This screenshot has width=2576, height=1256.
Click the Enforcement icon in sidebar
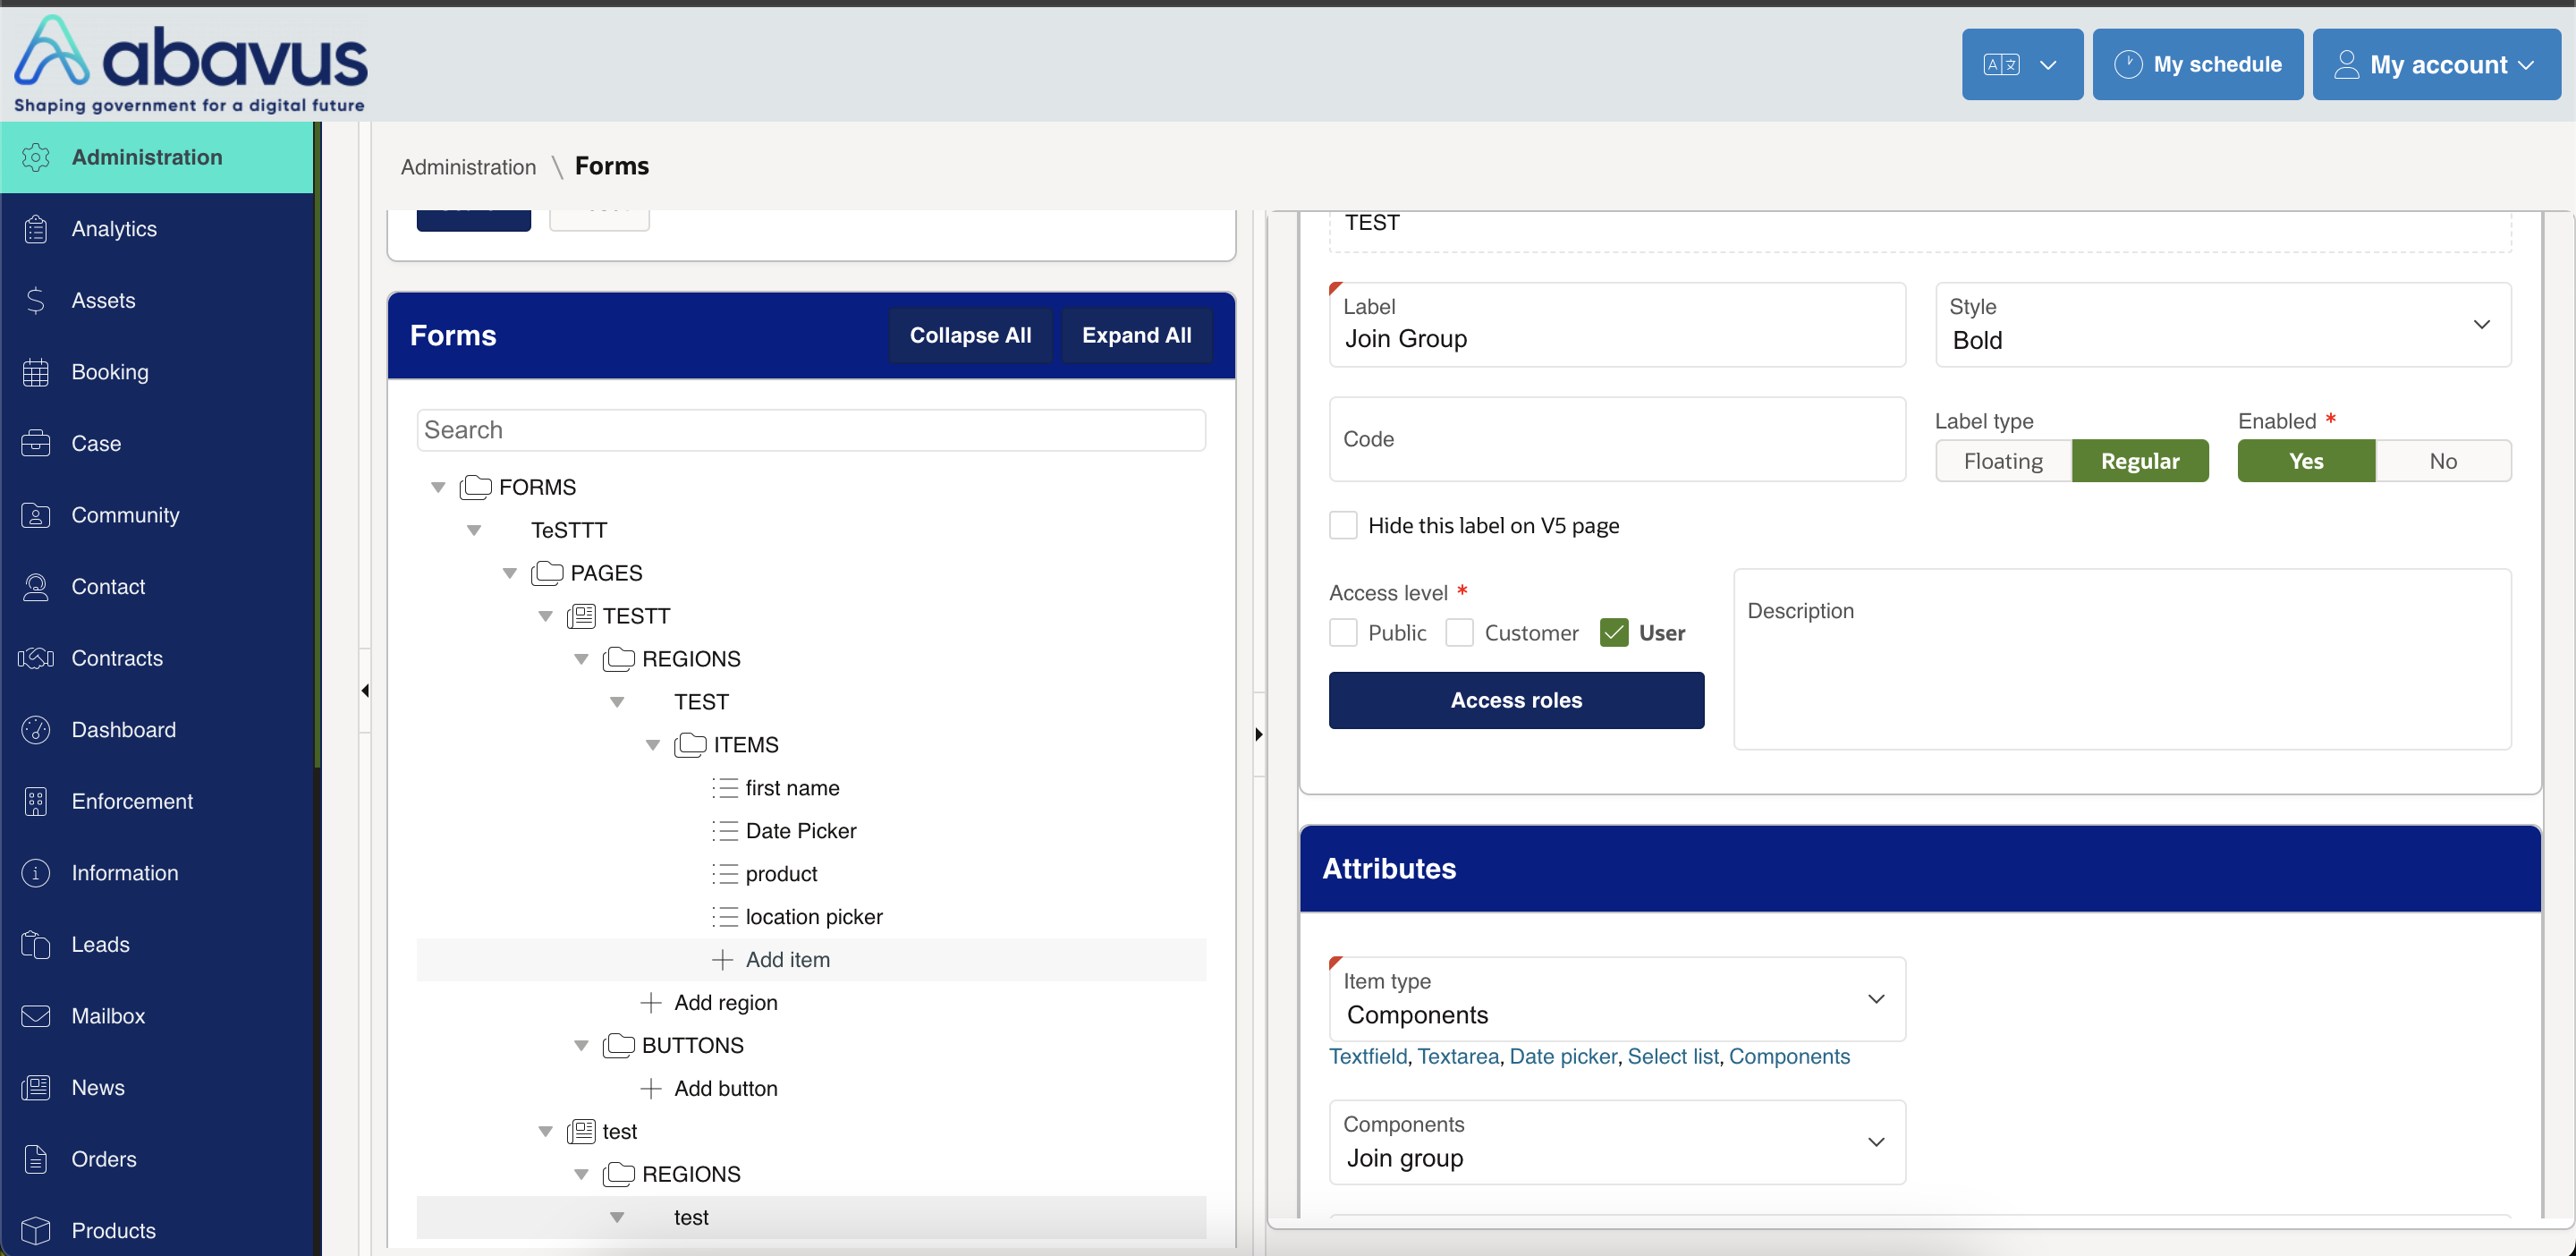pyautogui.click(x=36, y=801)
